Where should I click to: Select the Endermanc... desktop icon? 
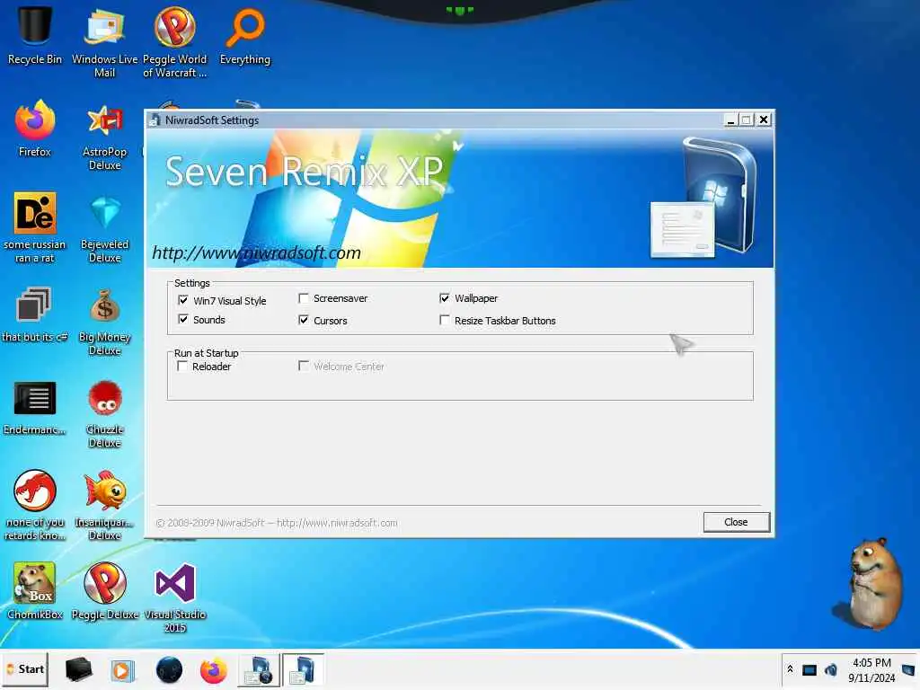click(x=35, y=409)
